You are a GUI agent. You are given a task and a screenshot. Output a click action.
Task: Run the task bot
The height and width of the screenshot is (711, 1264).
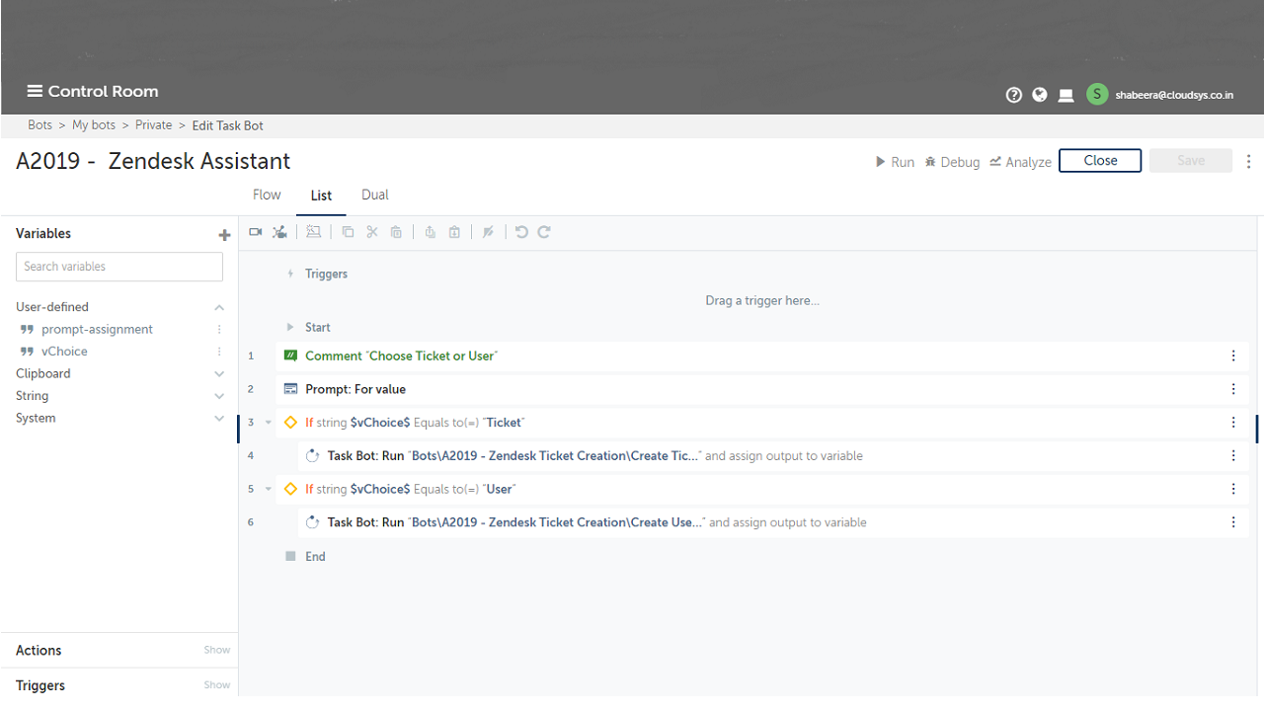click(x=895, y=162)
